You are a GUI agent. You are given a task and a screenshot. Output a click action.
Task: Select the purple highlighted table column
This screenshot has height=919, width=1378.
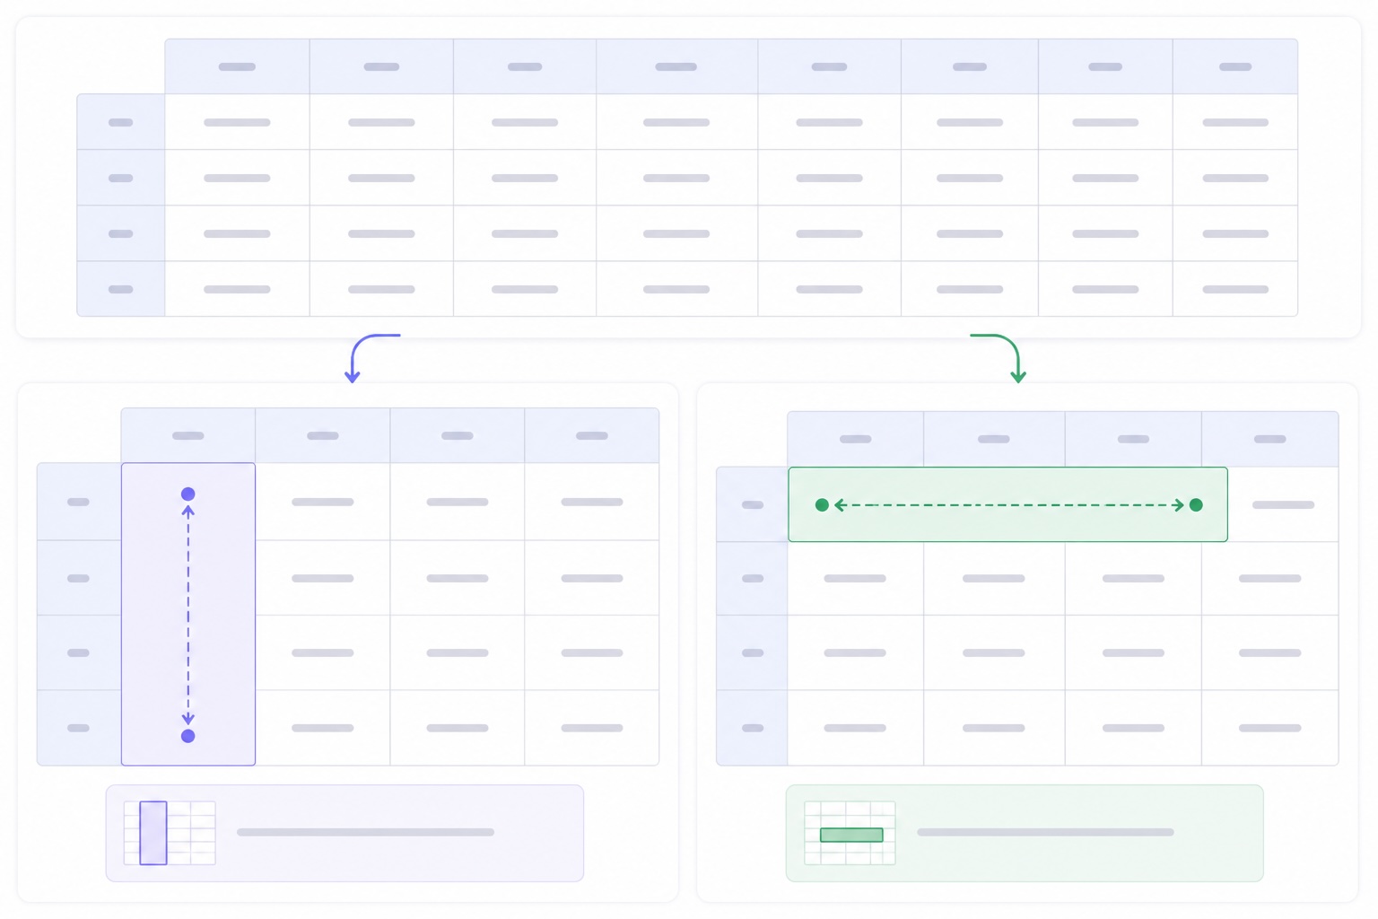pos(188,614)
